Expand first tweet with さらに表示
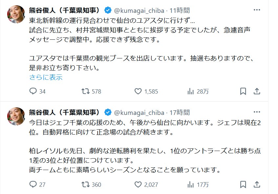Screen dimensions: 278x194 coord(46,77)
